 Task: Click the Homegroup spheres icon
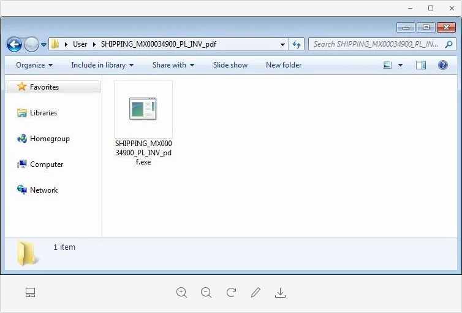tap(22, 138)
